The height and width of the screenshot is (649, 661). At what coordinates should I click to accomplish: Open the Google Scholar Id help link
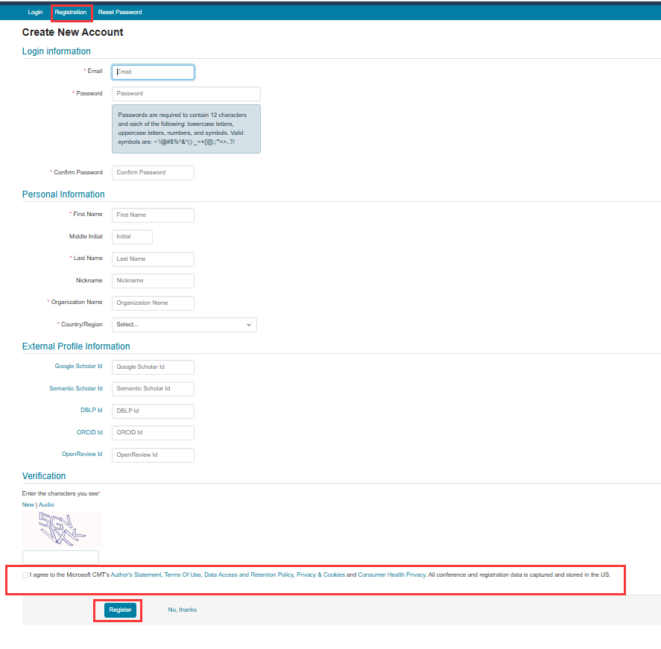78,366
